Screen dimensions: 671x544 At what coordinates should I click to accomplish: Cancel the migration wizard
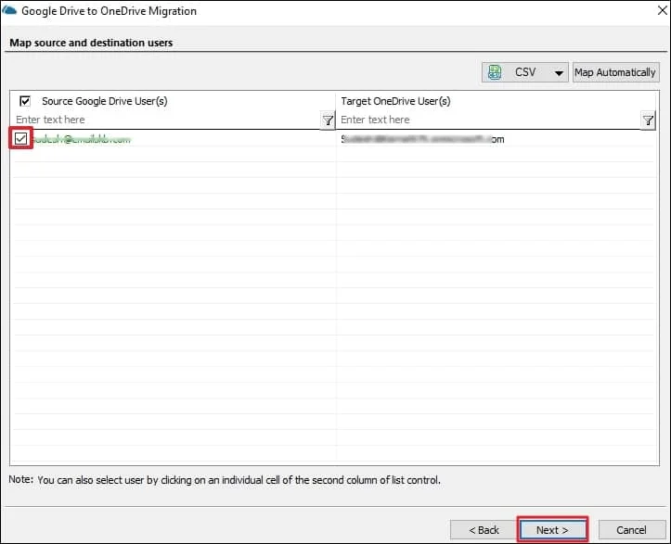tap(632, 530)
